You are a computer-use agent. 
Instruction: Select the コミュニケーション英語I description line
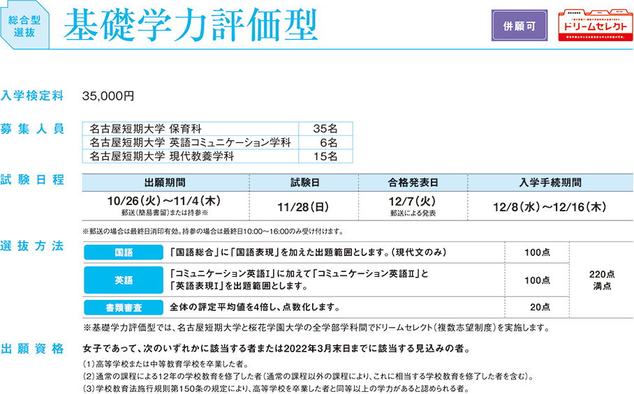click(x=299, y=273)
